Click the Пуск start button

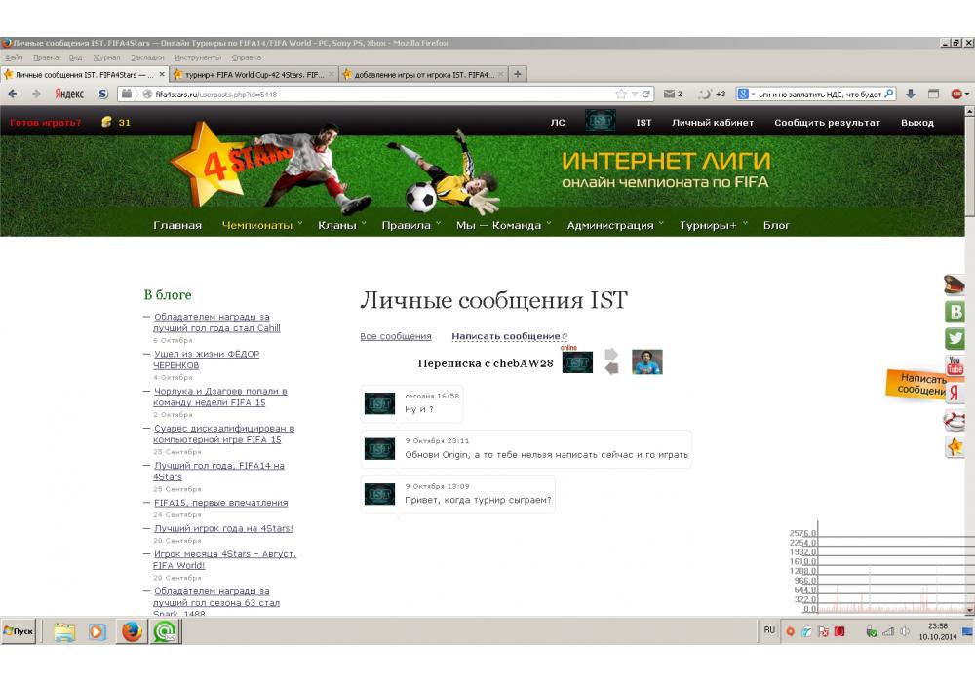19,631
